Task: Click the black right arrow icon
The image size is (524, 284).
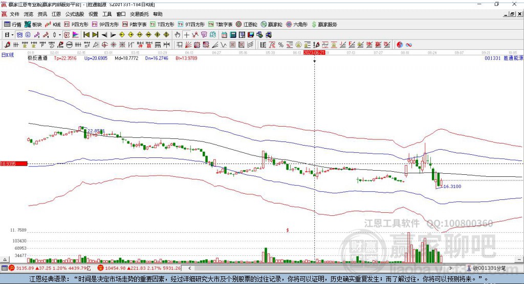Action: point(113,35)
